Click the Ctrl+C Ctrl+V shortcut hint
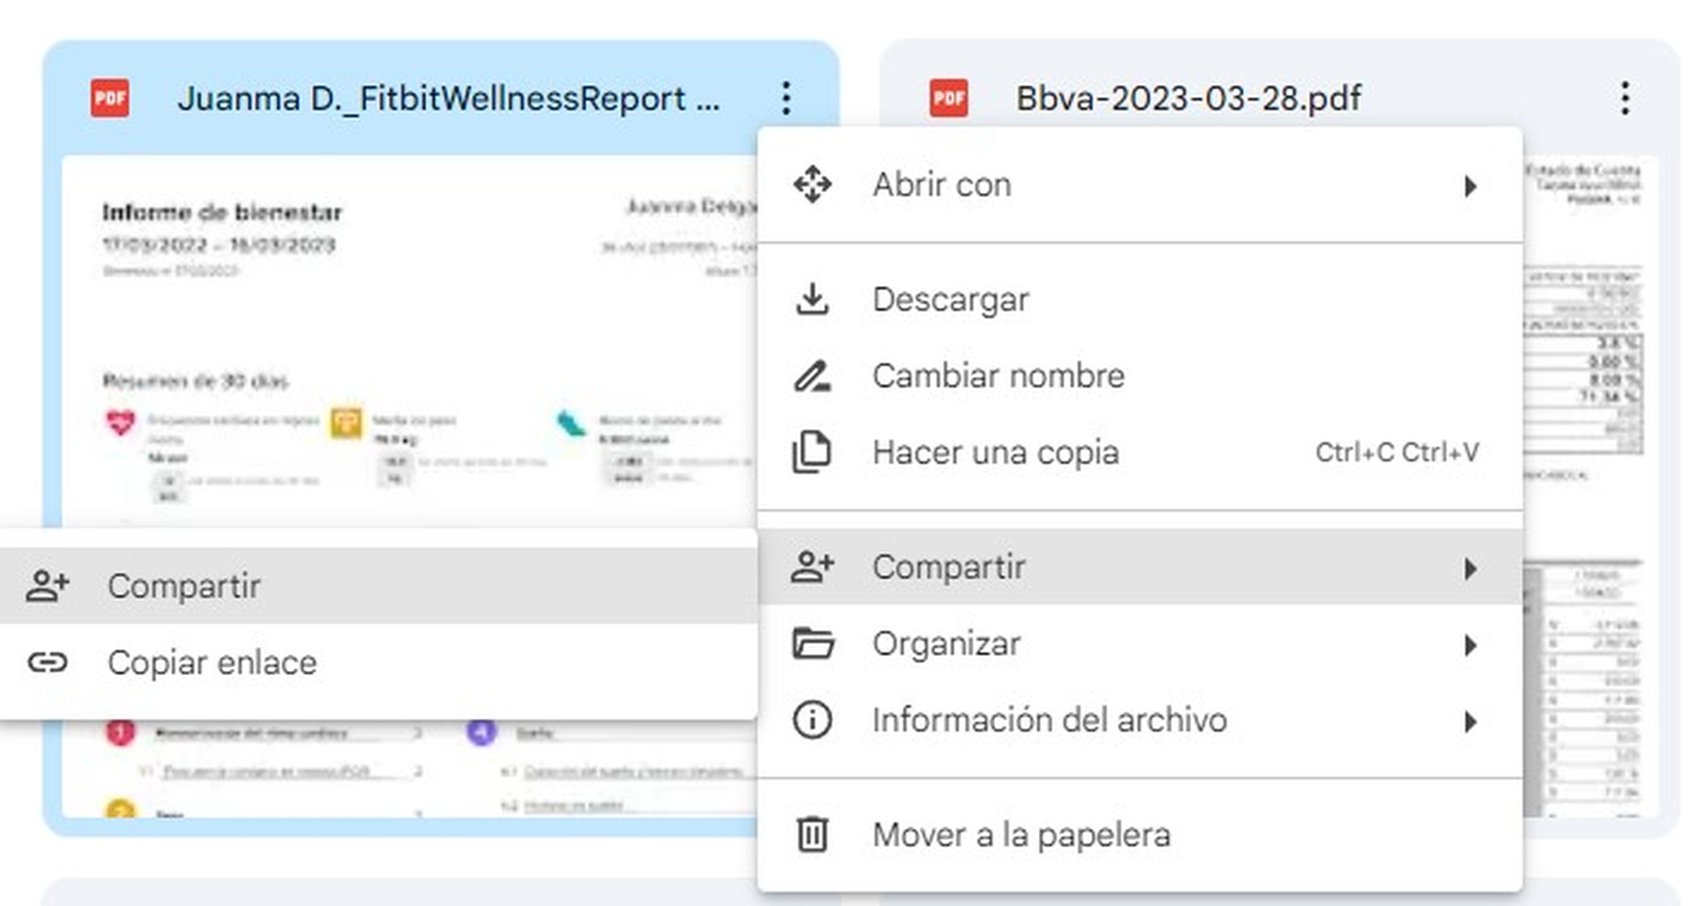Screen dimensions: 1690x906 (x=1397, y=452)
